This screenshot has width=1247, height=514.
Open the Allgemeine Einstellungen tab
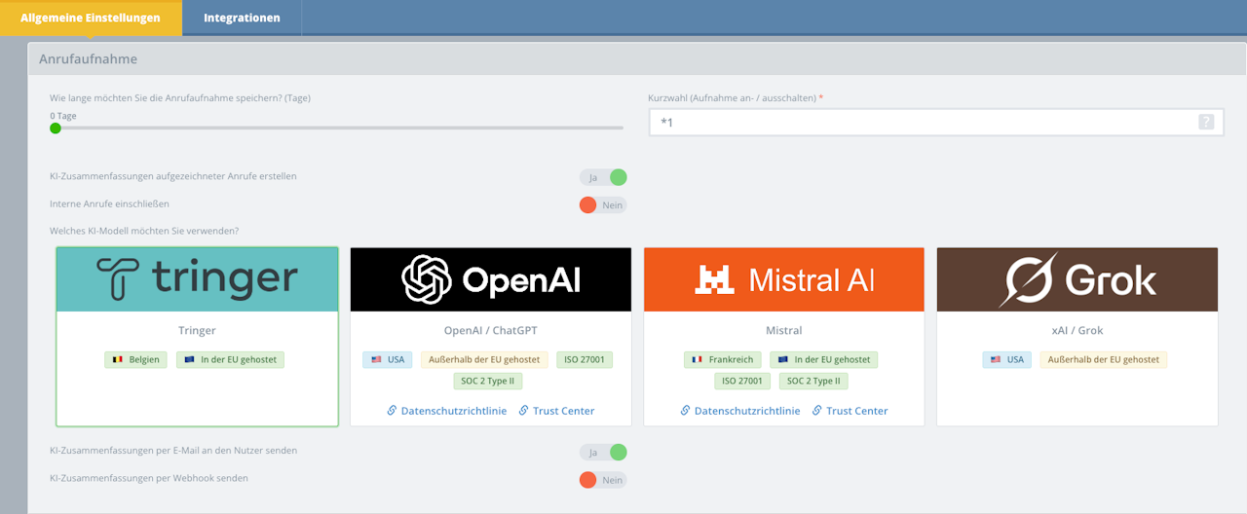[x=91, y=18]
